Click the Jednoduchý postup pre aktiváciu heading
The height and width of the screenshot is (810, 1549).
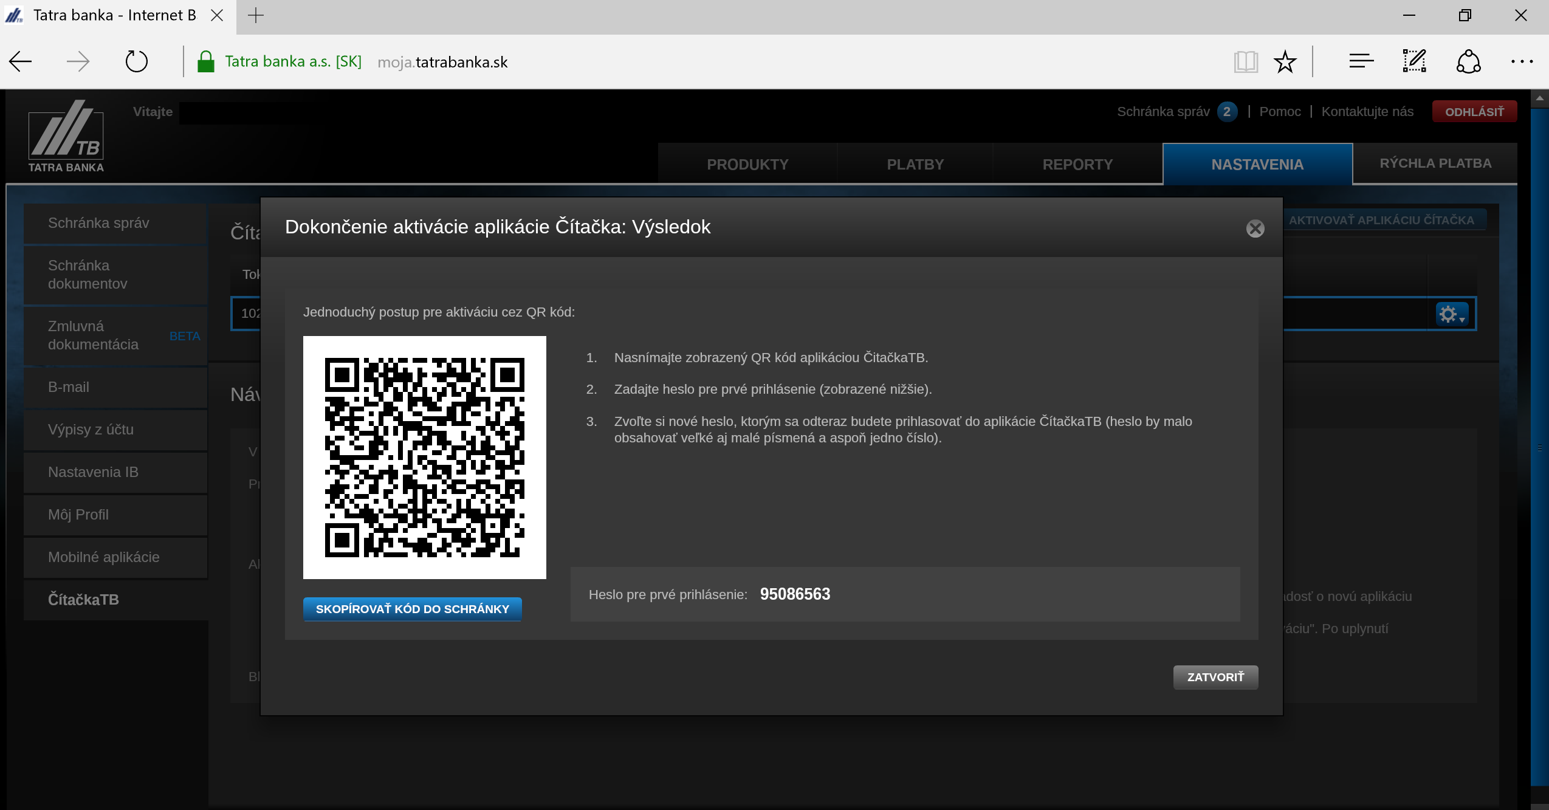tap(439, 312)
